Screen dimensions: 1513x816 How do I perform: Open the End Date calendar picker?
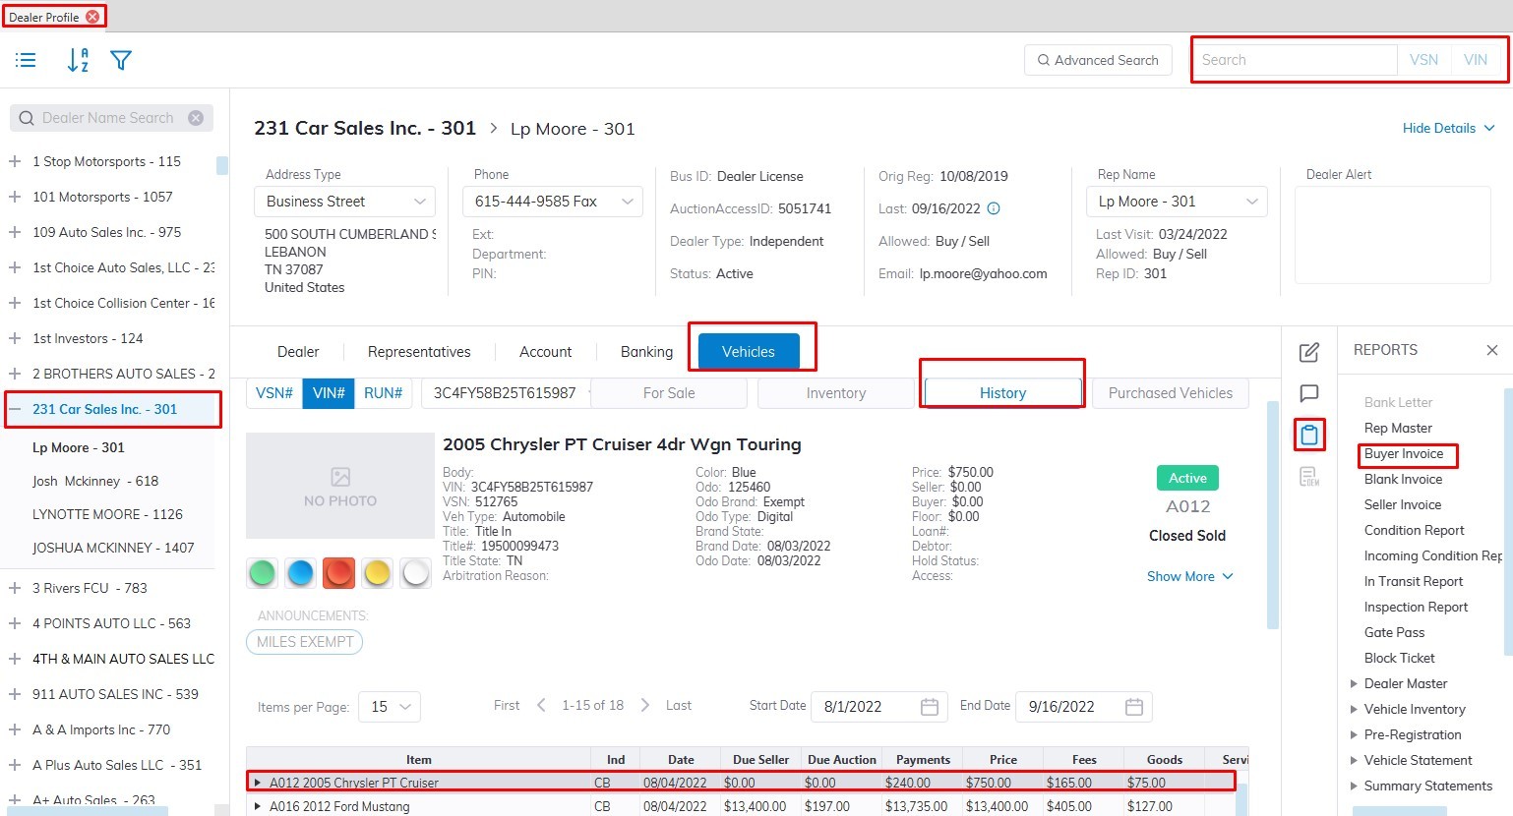(x=1133, y=707)
